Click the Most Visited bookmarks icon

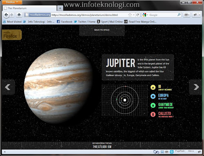[4, 22]
